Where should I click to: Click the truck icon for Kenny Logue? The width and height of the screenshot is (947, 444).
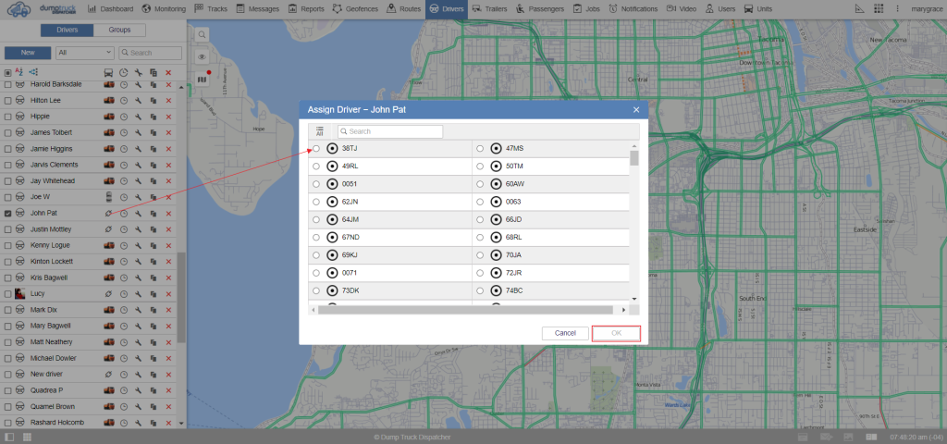pyautogui.click(x=108, y=246)
